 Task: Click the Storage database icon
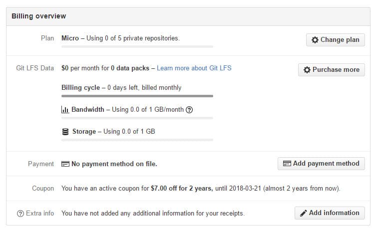(x=65, y=132)
